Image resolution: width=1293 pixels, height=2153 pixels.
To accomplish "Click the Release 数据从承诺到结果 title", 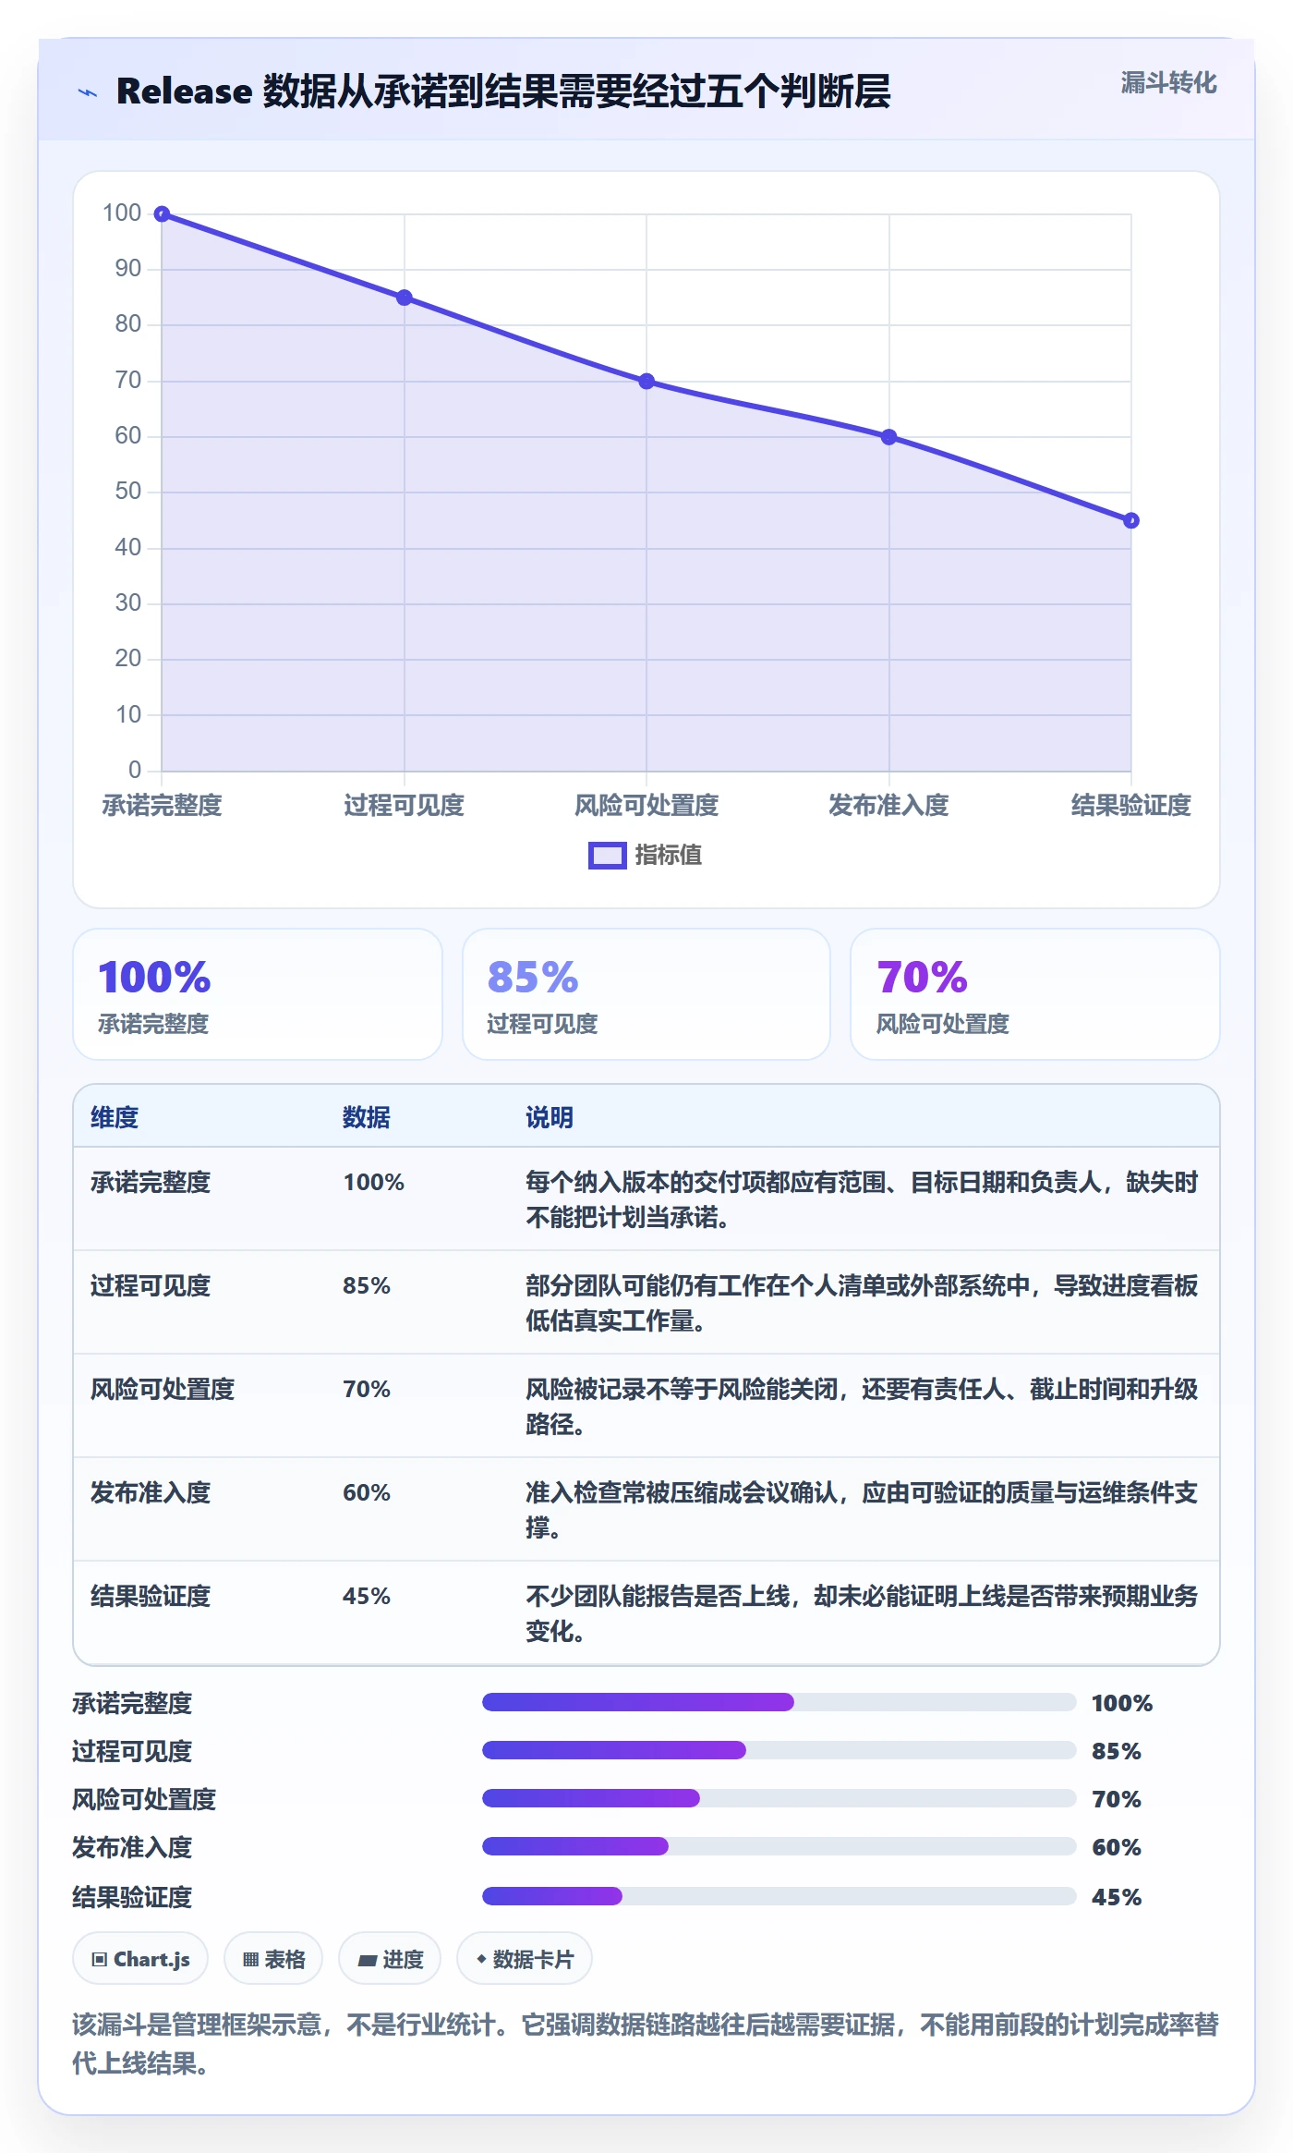I will click(503, 91).
